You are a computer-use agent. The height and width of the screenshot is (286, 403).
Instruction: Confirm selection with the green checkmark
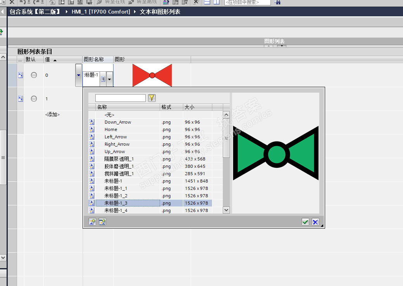click(305, 222)
